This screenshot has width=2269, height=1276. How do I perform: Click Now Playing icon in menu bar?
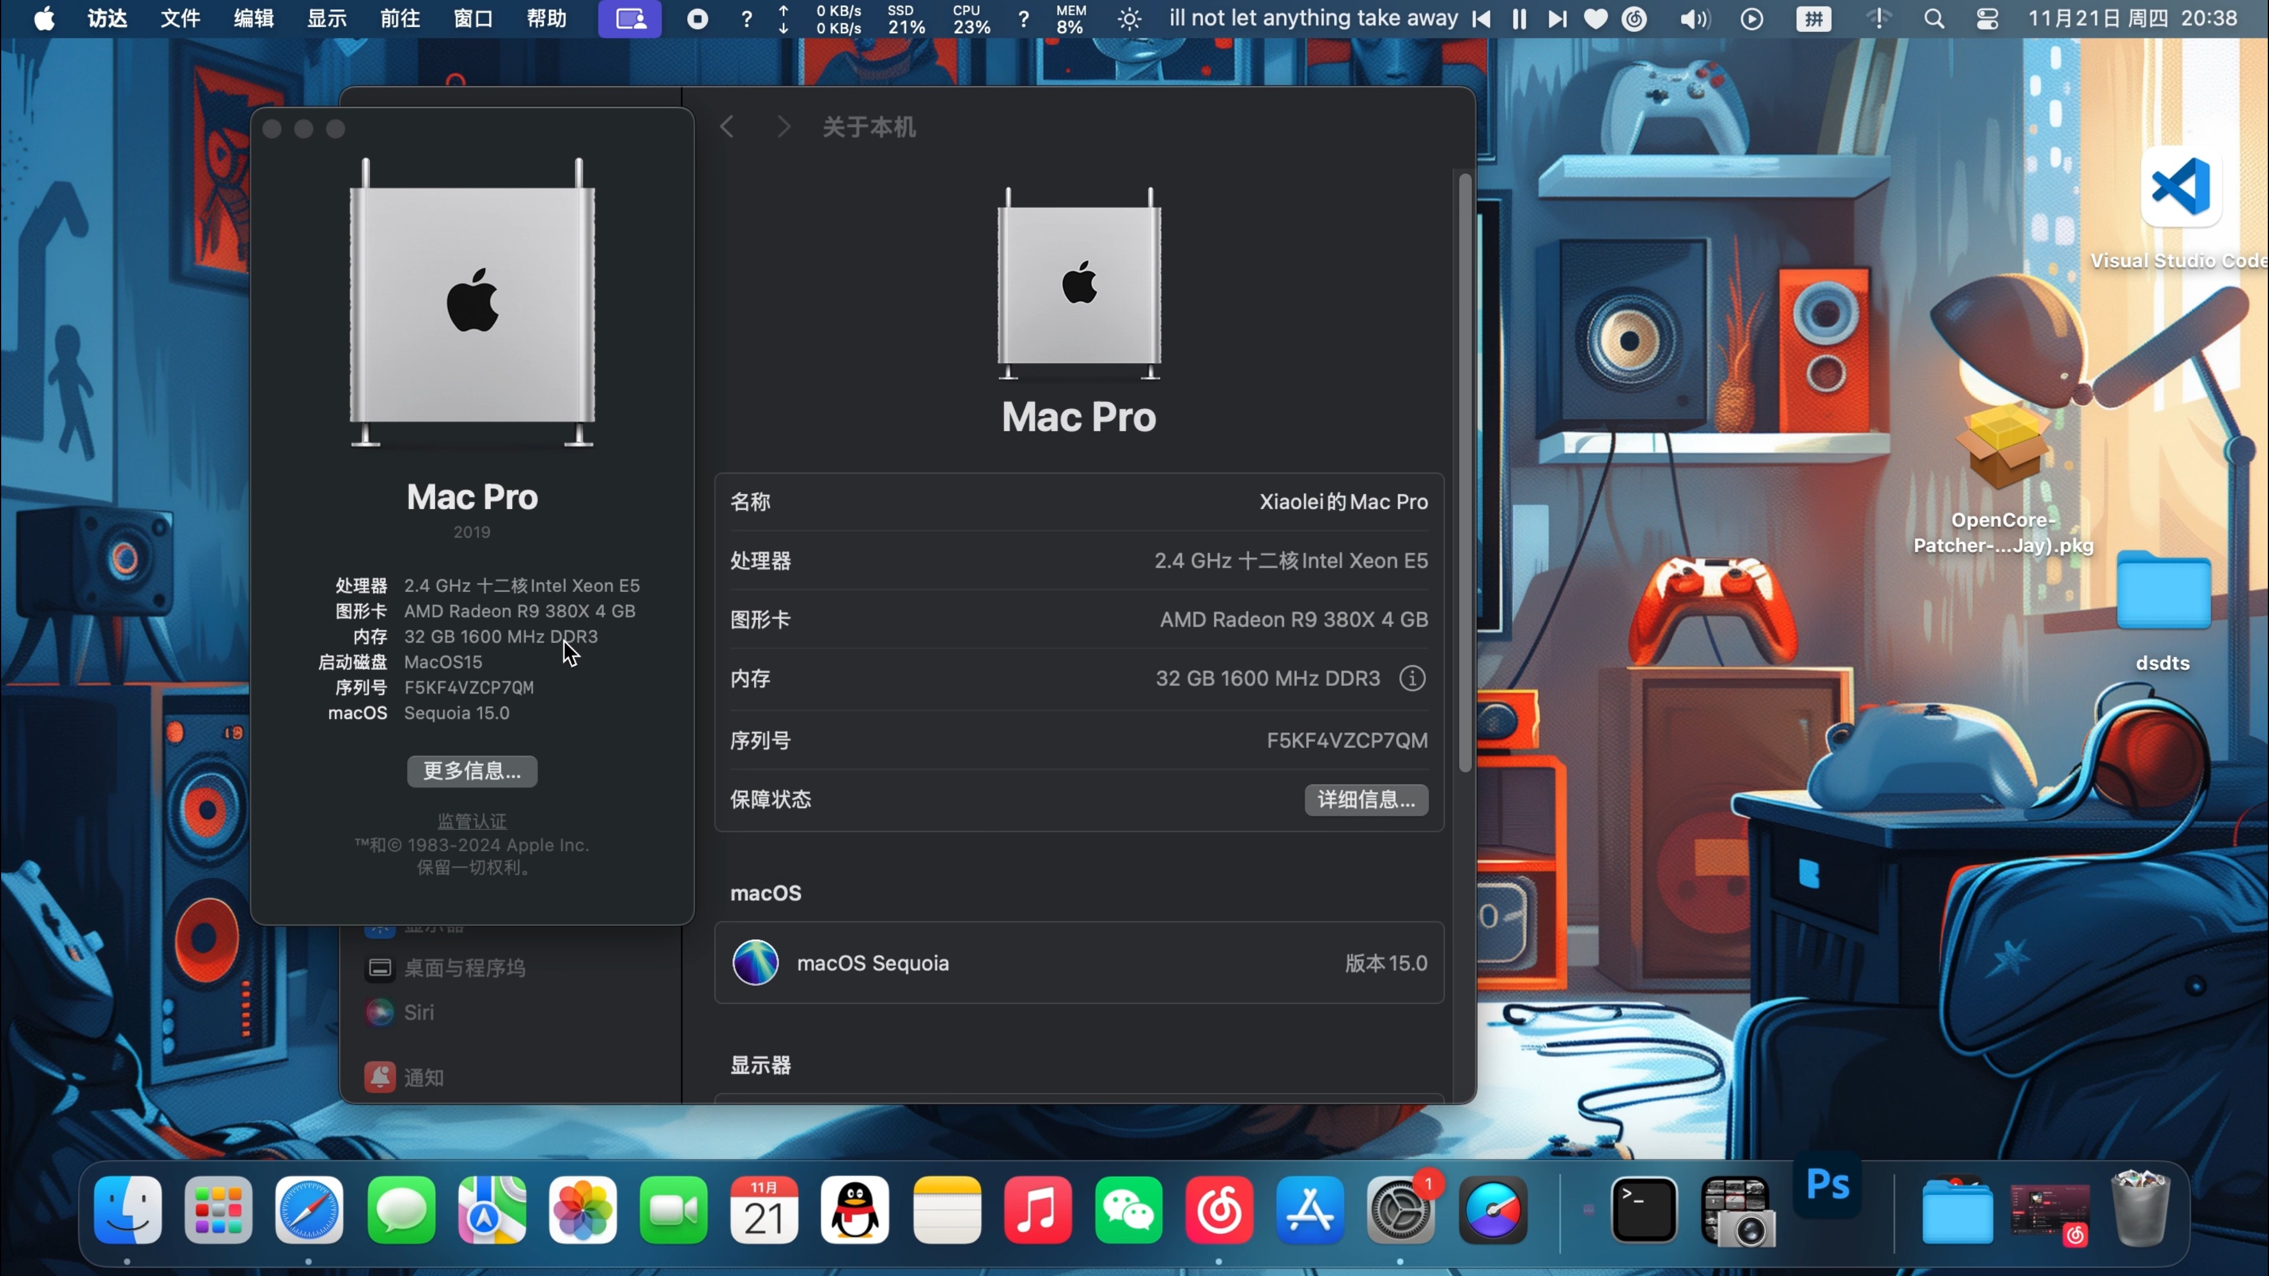1752,18
